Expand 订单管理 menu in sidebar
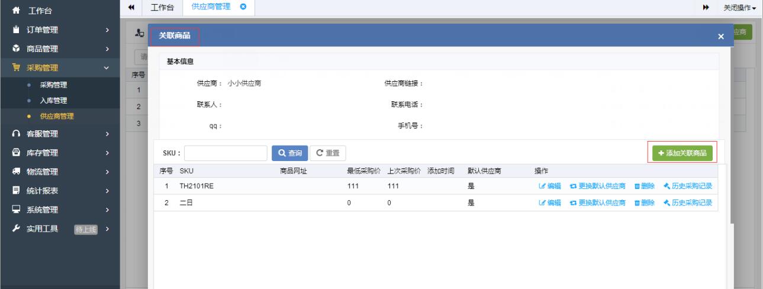 59,29
